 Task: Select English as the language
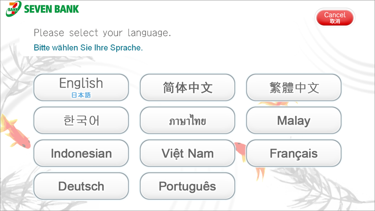(81, 87)
